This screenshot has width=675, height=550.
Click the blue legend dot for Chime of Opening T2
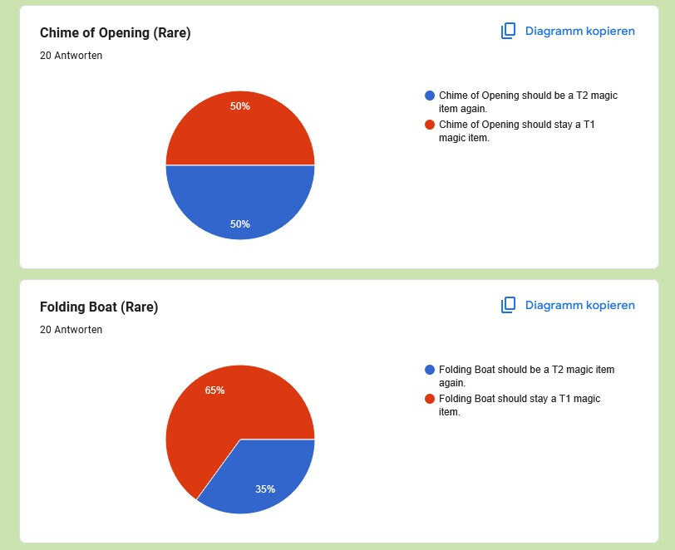pos(430,96)
